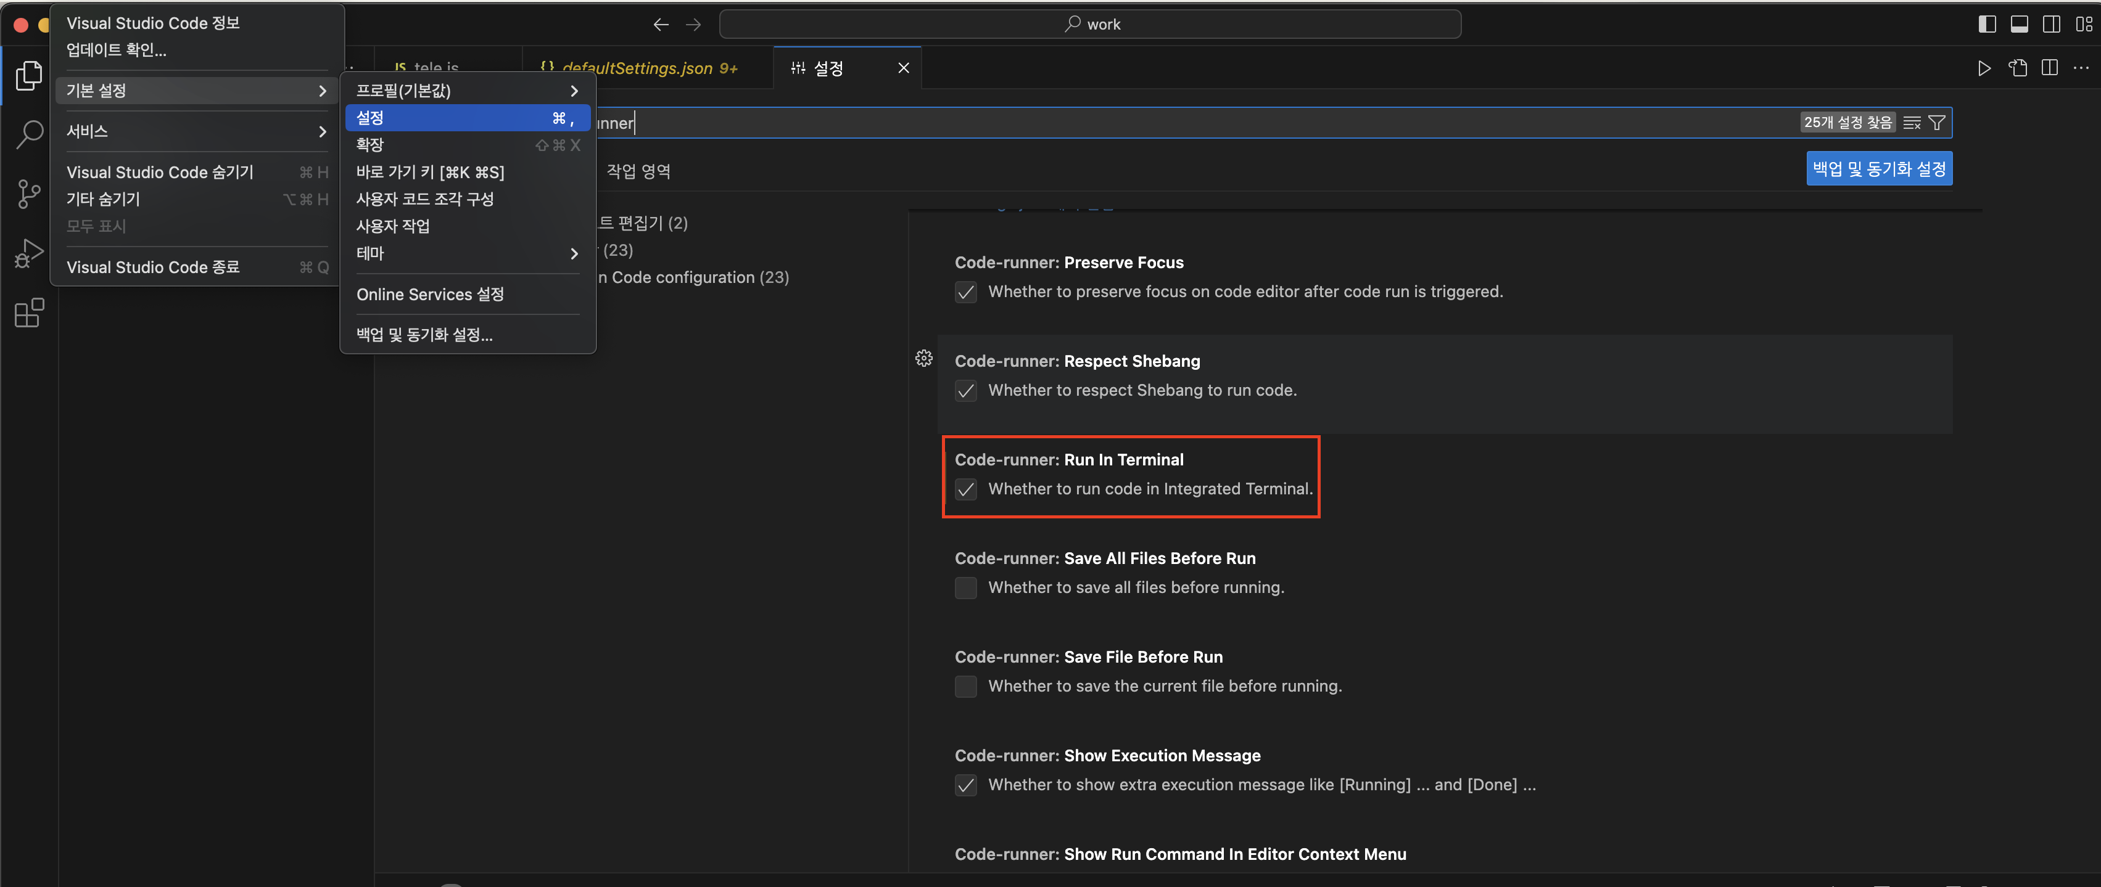Image resolution: width=2101 pixels, height=887 pixels.
Task: Select 설정 in the submenu
Action: [468, 118]
